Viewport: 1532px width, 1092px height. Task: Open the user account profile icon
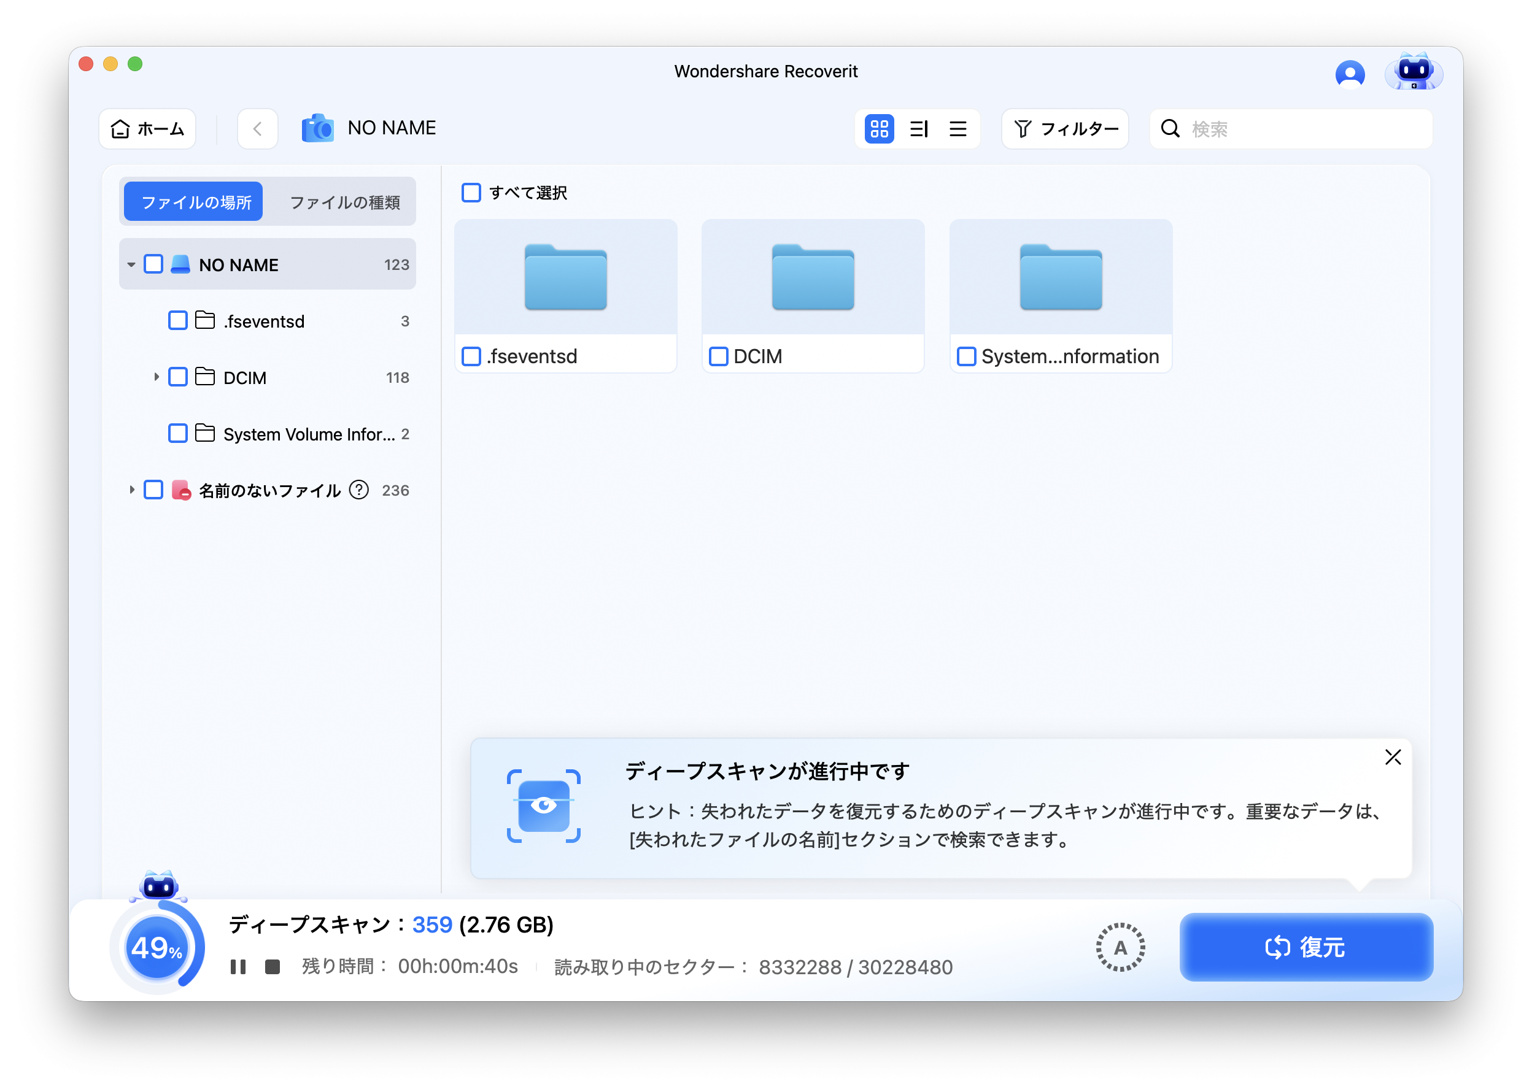(1350, 73)
